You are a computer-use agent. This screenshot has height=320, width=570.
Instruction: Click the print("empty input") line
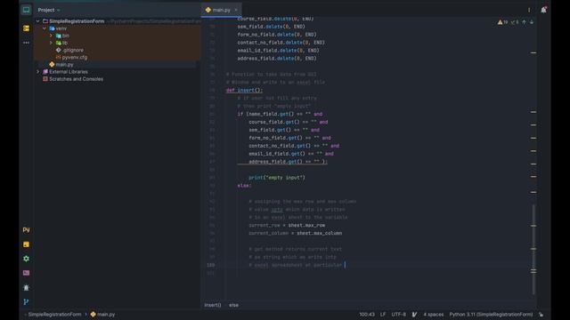[x=277, y=178]
